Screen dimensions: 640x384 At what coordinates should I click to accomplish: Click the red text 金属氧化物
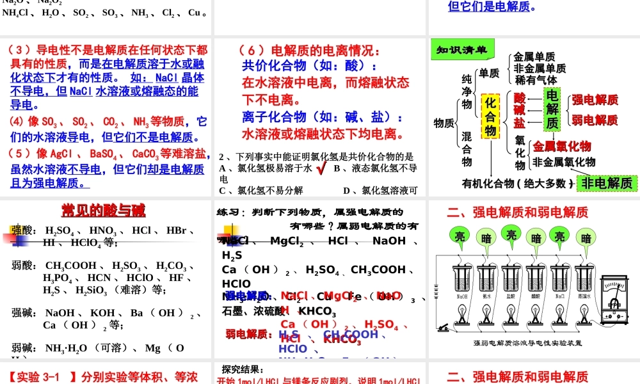(x=562, y=146)
